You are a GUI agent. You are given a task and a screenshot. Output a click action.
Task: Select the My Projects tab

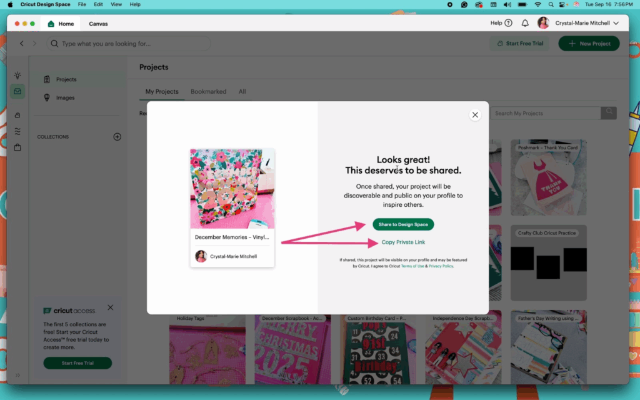coord(162,91)
